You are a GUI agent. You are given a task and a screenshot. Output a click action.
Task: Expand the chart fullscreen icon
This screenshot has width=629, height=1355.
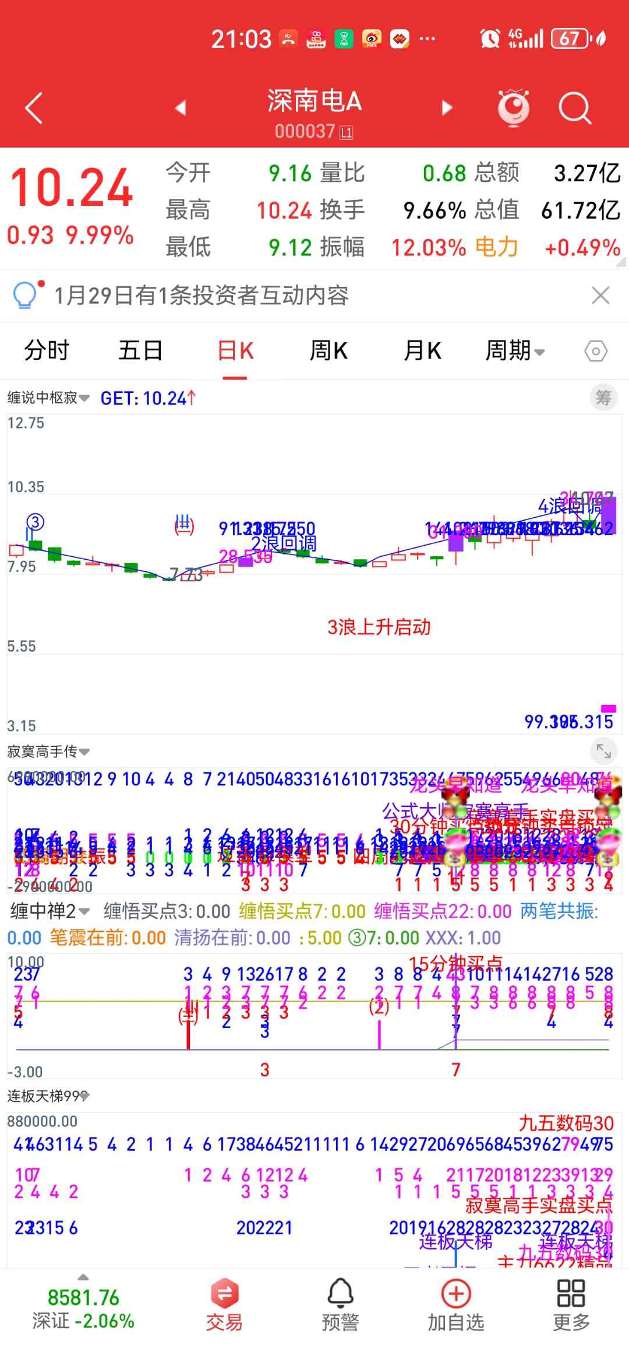[603, 752]
